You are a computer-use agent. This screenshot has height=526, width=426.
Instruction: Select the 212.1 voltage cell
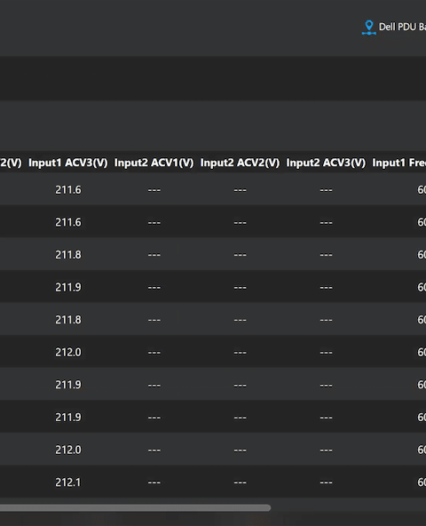(x=68, y=482)
